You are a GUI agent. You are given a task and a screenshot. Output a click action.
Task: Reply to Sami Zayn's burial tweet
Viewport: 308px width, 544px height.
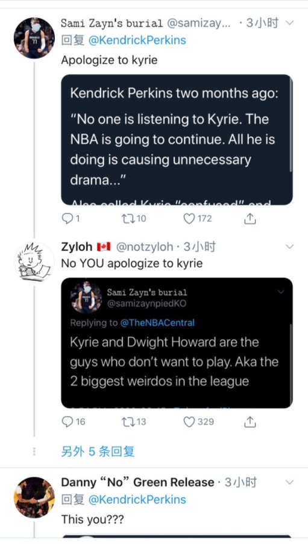[x=71, y=219]
